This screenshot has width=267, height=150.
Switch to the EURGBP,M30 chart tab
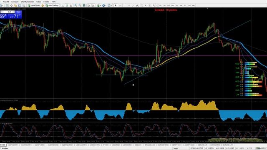coord(163,145)
